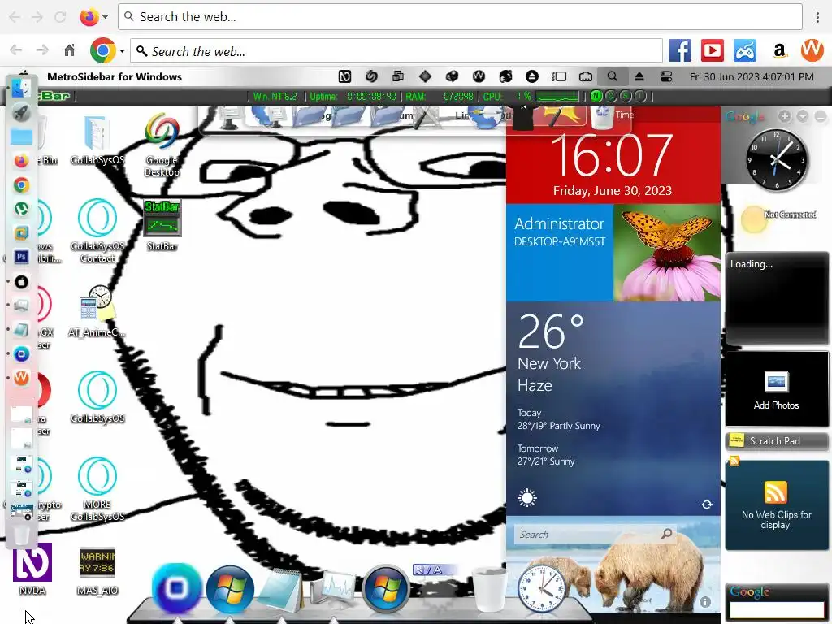Launch the rocket Launchpad icon in left dock
The width and height of the screenshot is (832, 624).
21,112
